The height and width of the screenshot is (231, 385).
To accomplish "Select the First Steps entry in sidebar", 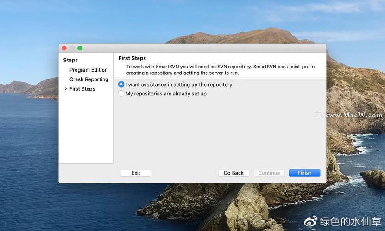I will (x=82, y=89).
